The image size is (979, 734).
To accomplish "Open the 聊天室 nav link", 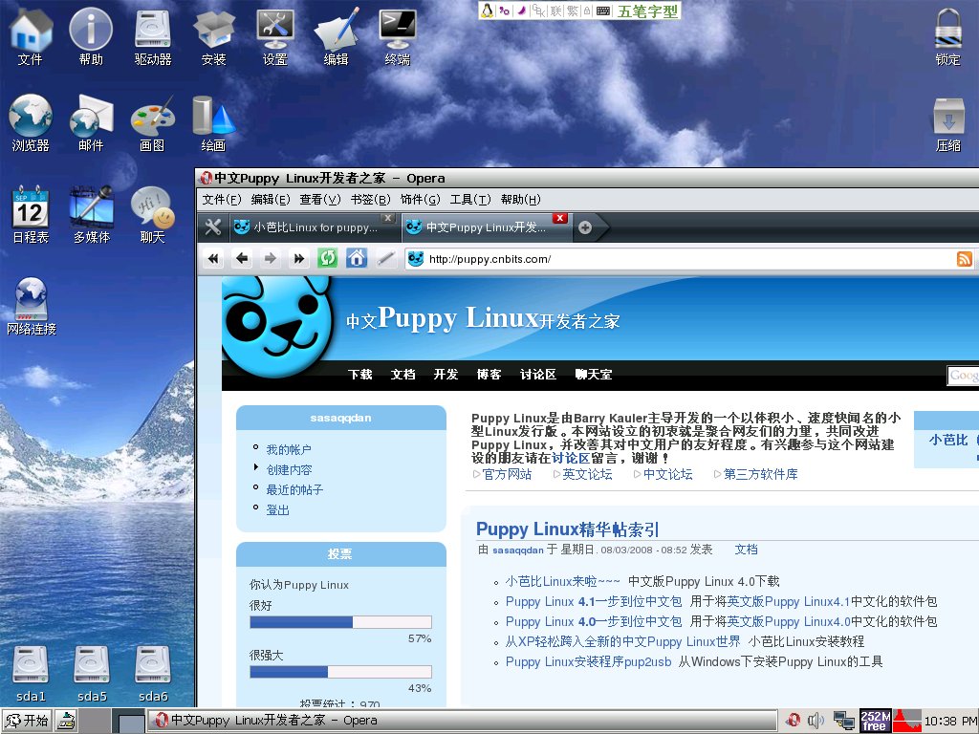I will [593, 375].
